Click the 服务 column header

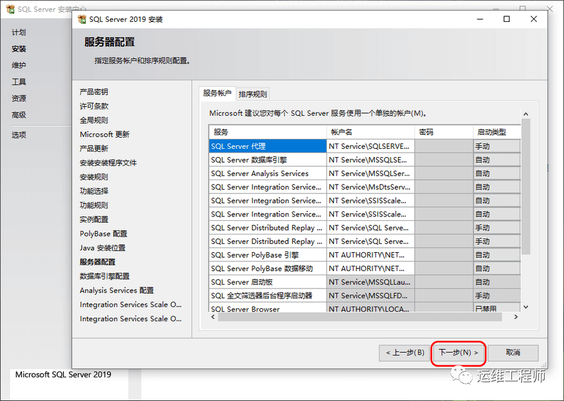268,132
